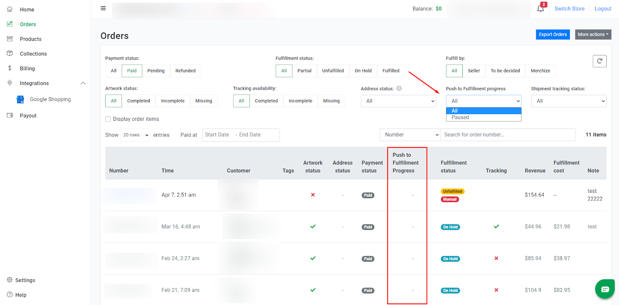Select Paid payment status filter
This screenshot has width=619, height=305.
132,71
